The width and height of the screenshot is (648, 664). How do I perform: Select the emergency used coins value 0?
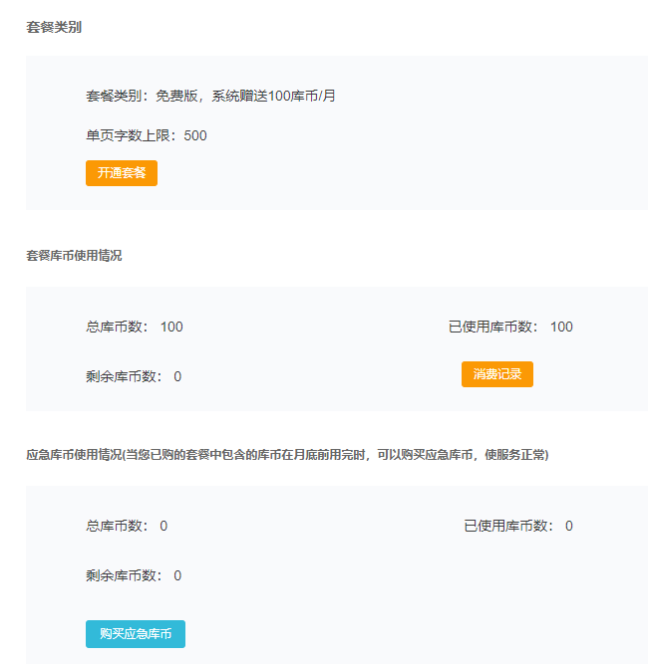tap(568, 526)
